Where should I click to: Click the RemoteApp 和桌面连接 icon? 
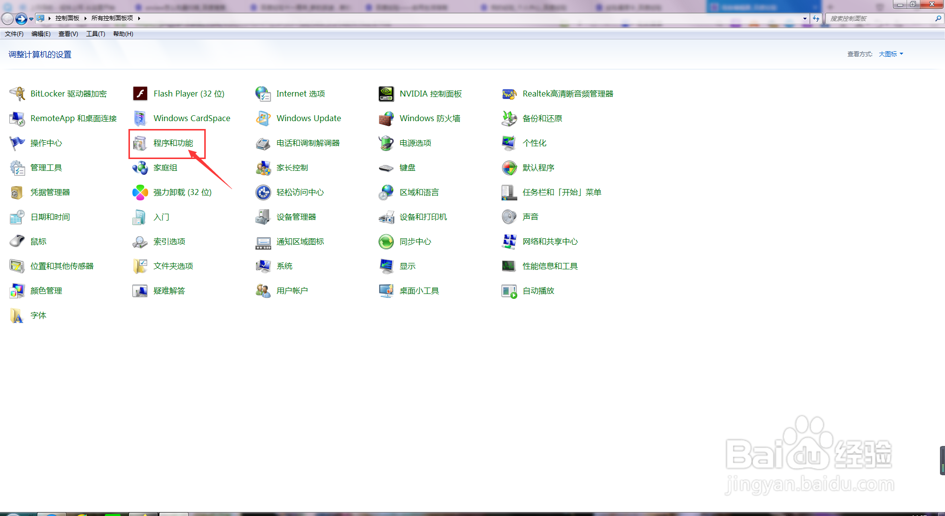pos(17,118)
